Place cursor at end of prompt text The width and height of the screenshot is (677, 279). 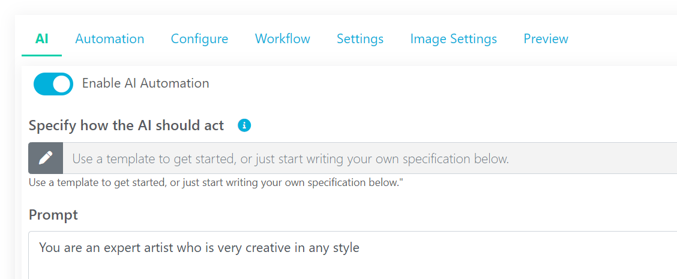[x=360, y=247]
